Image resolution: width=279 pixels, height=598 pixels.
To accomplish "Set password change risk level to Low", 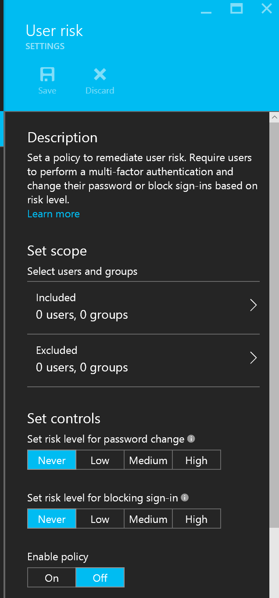I will [x=100, y=461].
